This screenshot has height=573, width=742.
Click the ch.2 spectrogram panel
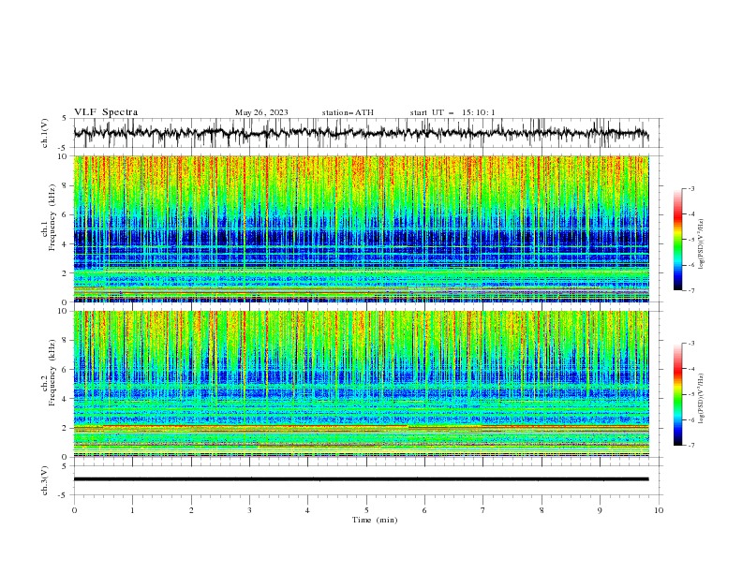click(x=362, y=384)
